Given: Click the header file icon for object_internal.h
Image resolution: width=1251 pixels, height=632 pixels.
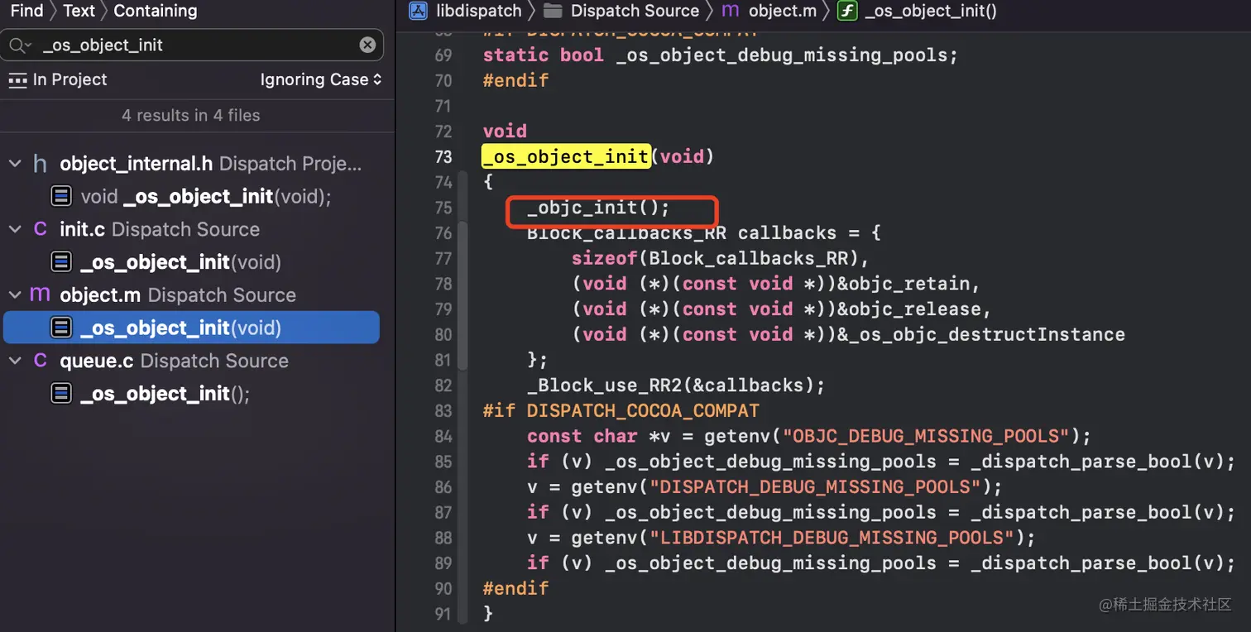Looking at the screenshot, I should [x=40, y=164].
